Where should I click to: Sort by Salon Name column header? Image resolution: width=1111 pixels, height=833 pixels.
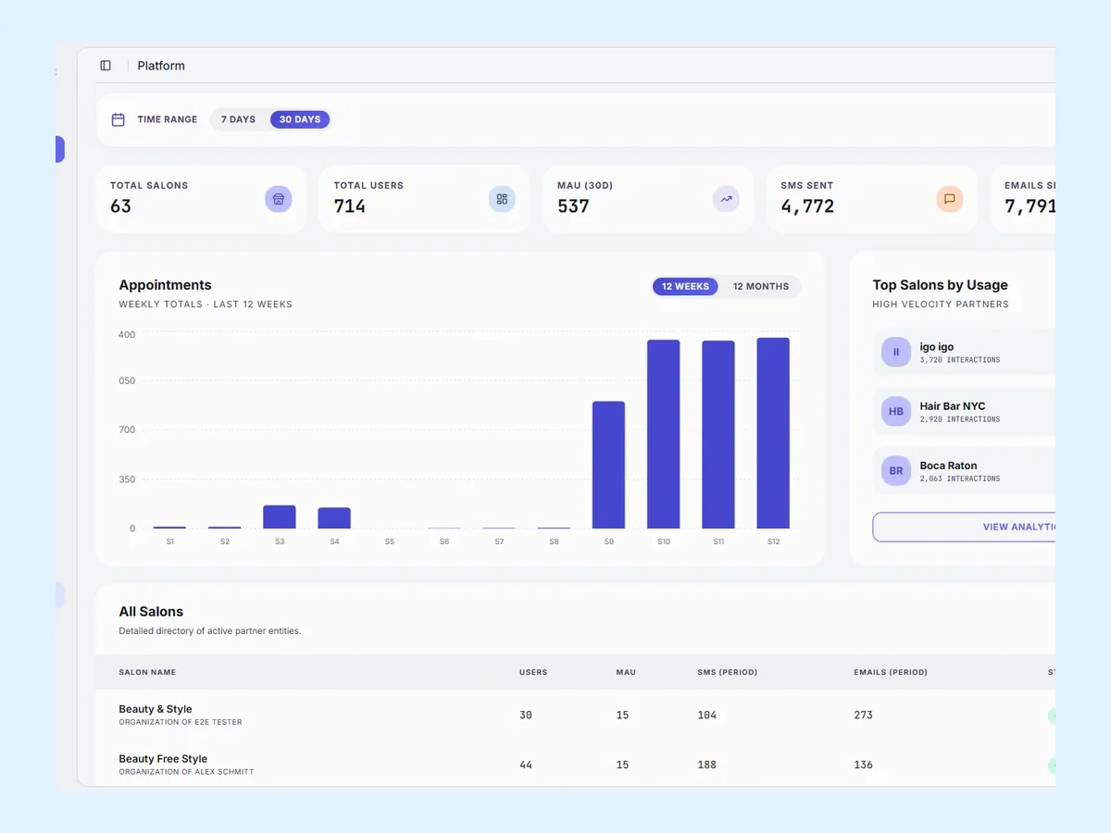click(x=147, y=672)
